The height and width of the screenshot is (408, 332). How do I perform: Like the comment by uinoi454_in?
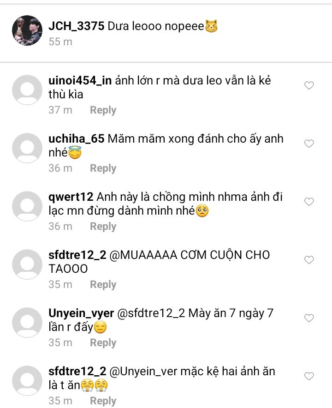[x=309, y=85]
